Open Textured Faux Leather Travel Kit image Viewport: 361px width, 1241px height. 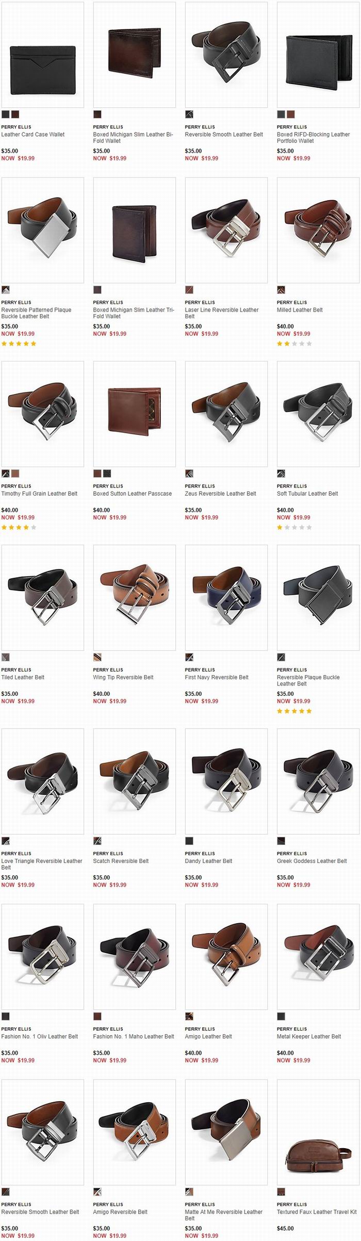tap(318, 1132)
